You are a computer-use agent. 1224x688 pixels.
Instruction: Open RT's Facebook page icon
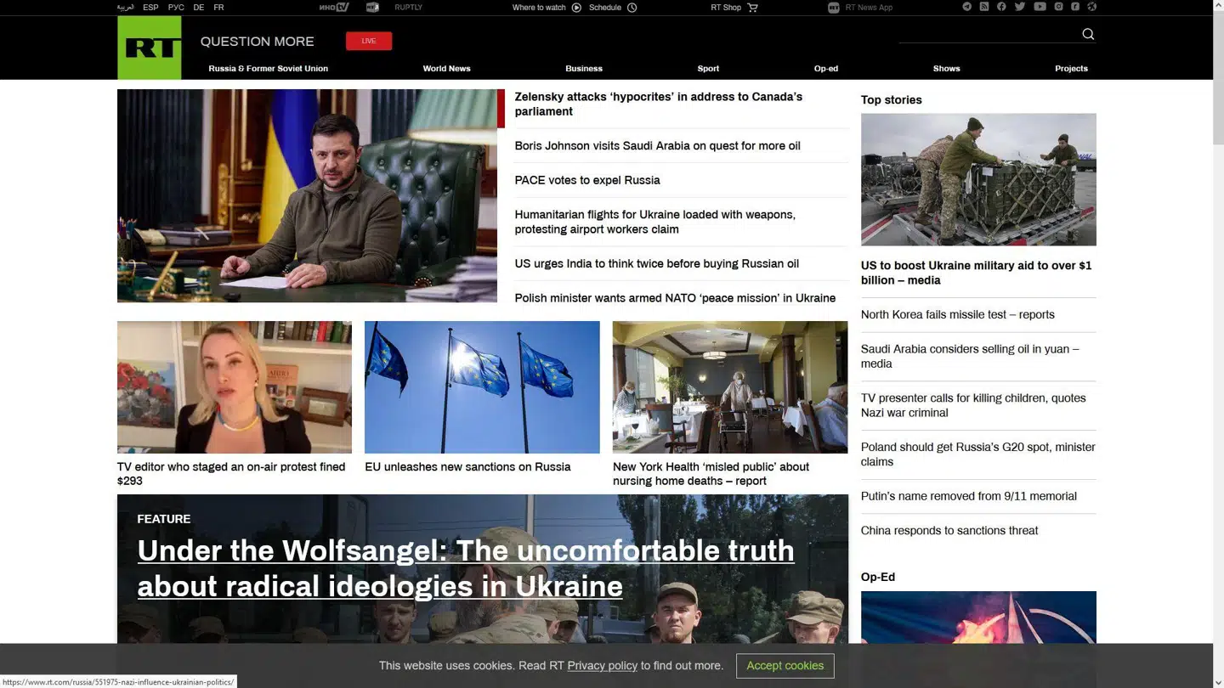pos(1001,7)
